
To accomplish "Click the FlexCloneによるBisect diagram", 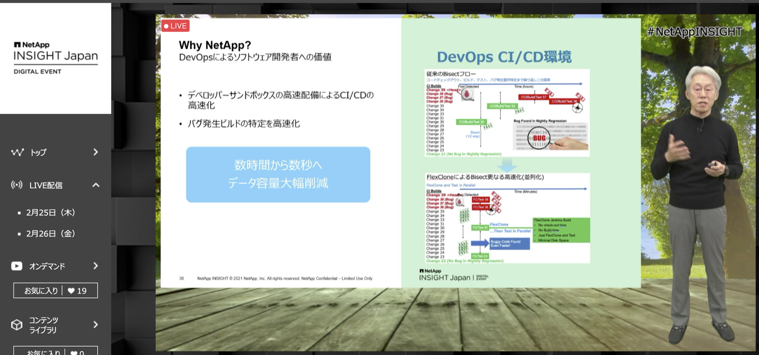I will 507,218.
